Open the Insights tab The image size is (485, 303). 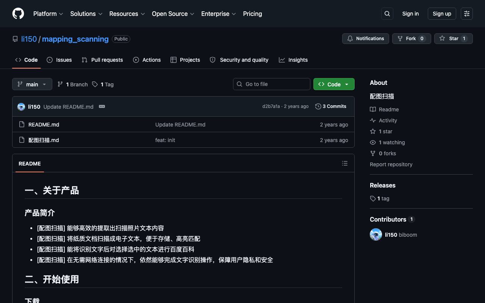tap(293, 60)
